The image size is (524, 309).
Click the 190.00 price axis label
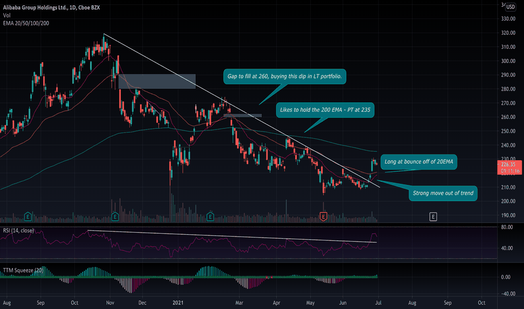508,216
